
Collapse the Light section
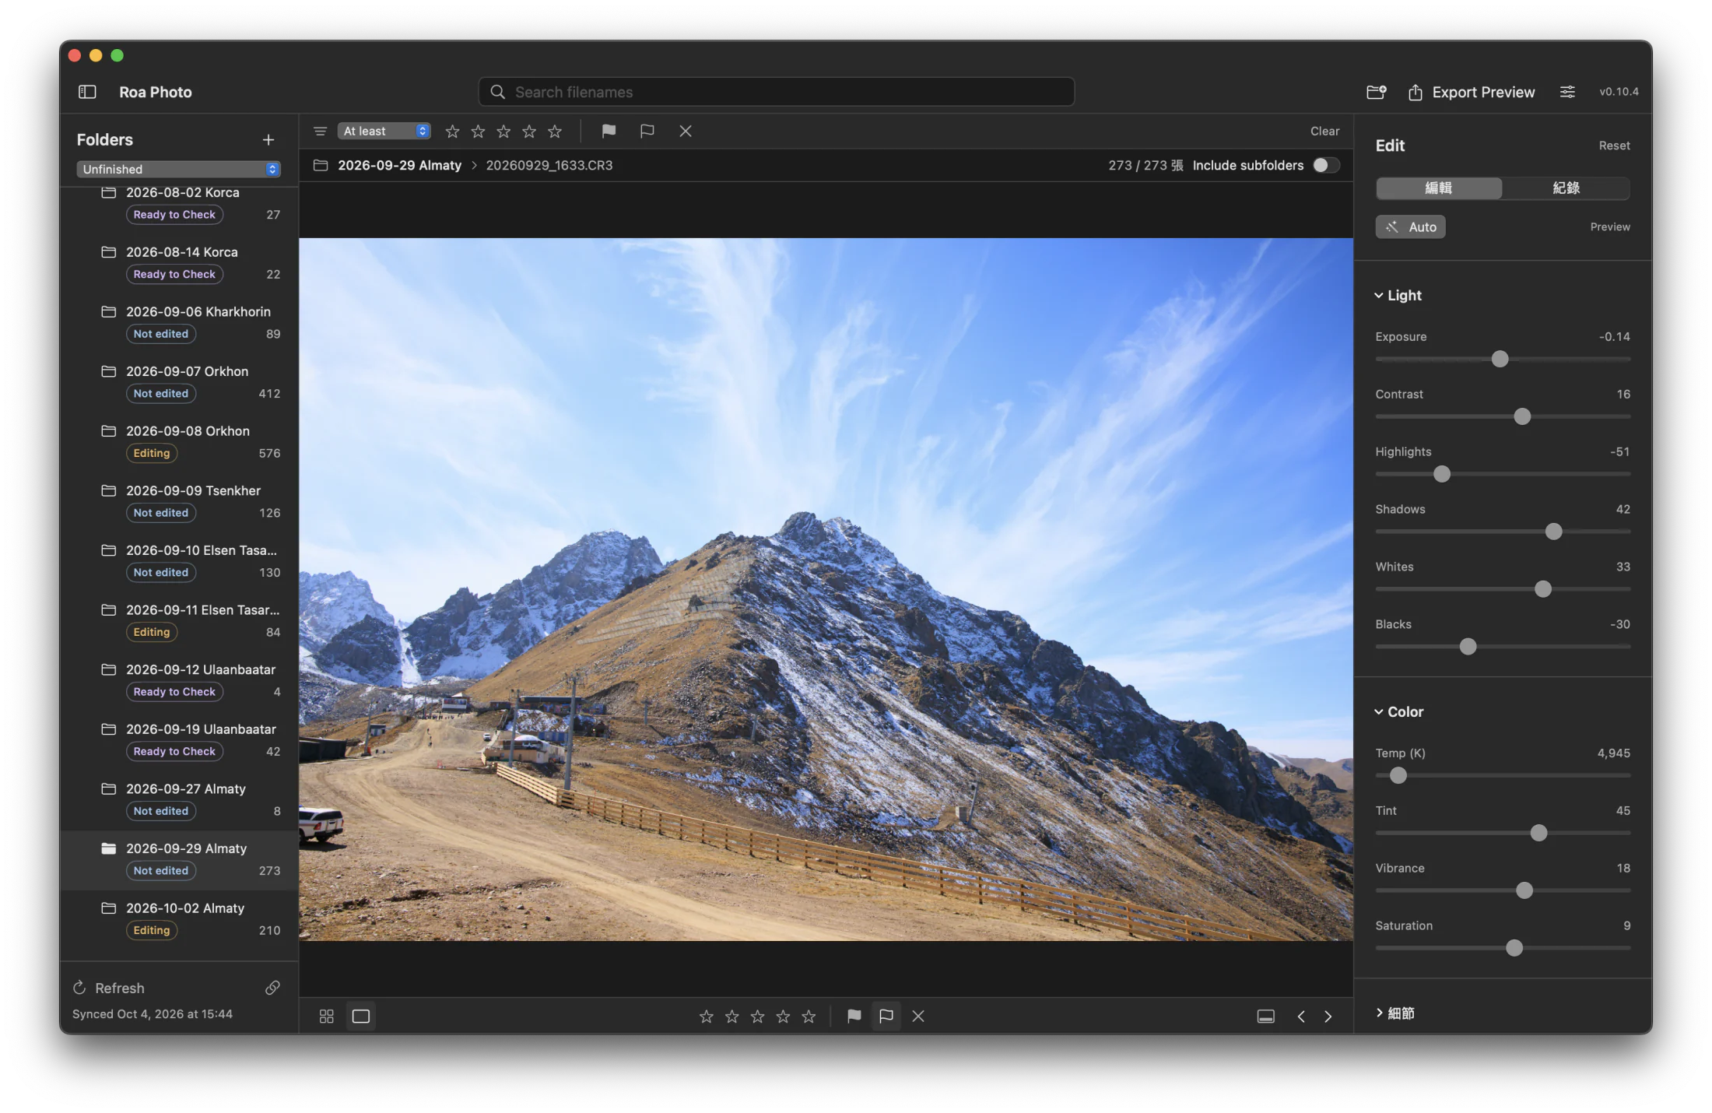click(1398, 296)
